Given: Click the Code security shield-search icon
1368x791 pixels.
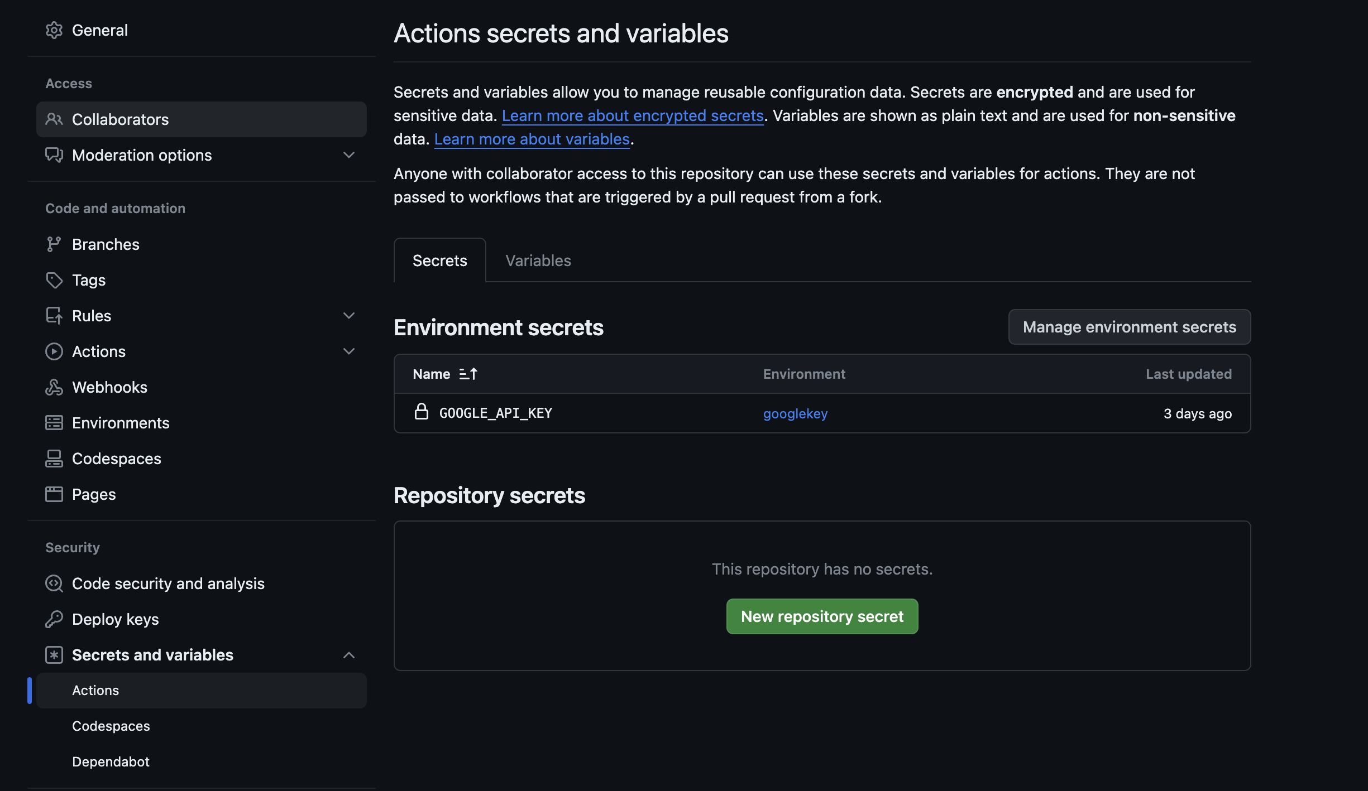Looking at the screenshot, I should pyautogui.click(x=54, y=583).
